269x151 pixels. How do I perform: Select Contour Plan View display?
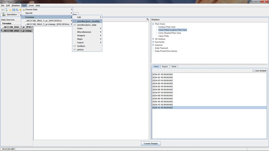pyautogui.click(x=167, y=27)
